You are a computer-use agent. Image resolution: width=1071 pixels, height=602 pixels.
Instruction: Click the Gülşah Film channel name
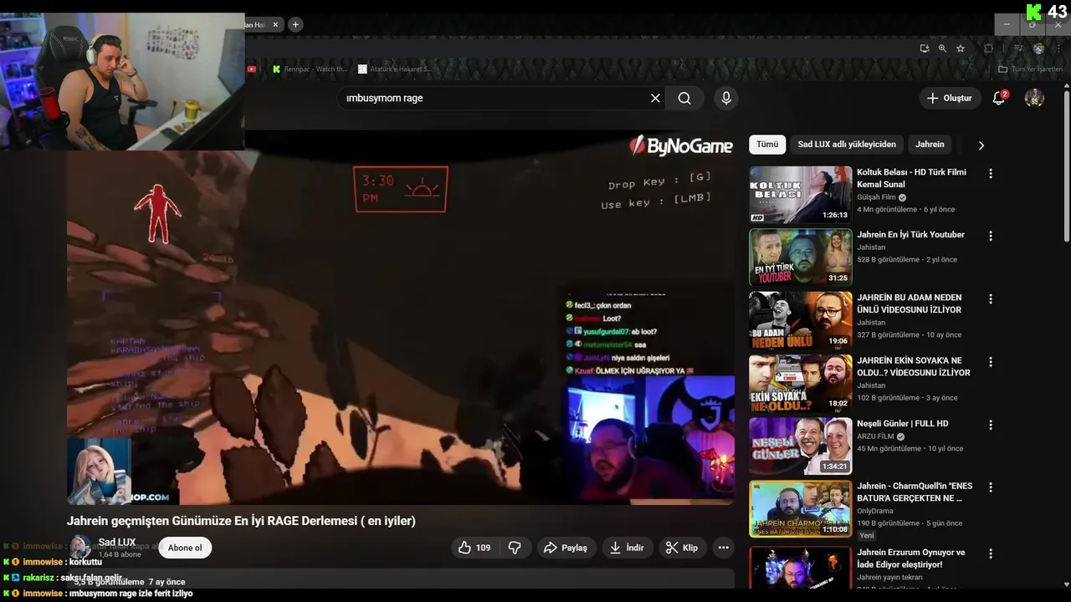876,197
